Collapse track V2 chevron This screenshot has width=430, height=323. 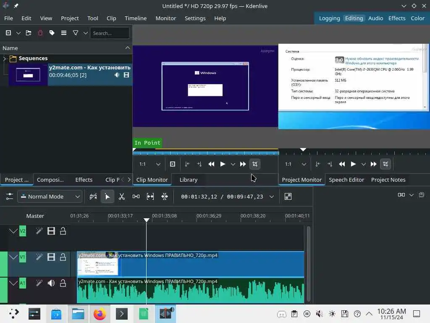click(x=13, y=231)
